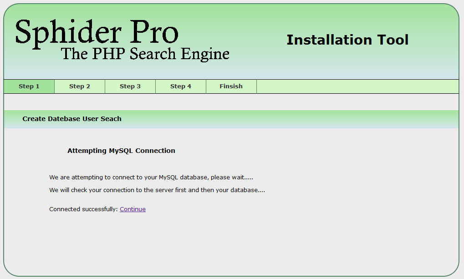This screenshot has width=464, height=279.
Task: Click the 'Connected successfully:' status text
Action: tap(83, 209)
